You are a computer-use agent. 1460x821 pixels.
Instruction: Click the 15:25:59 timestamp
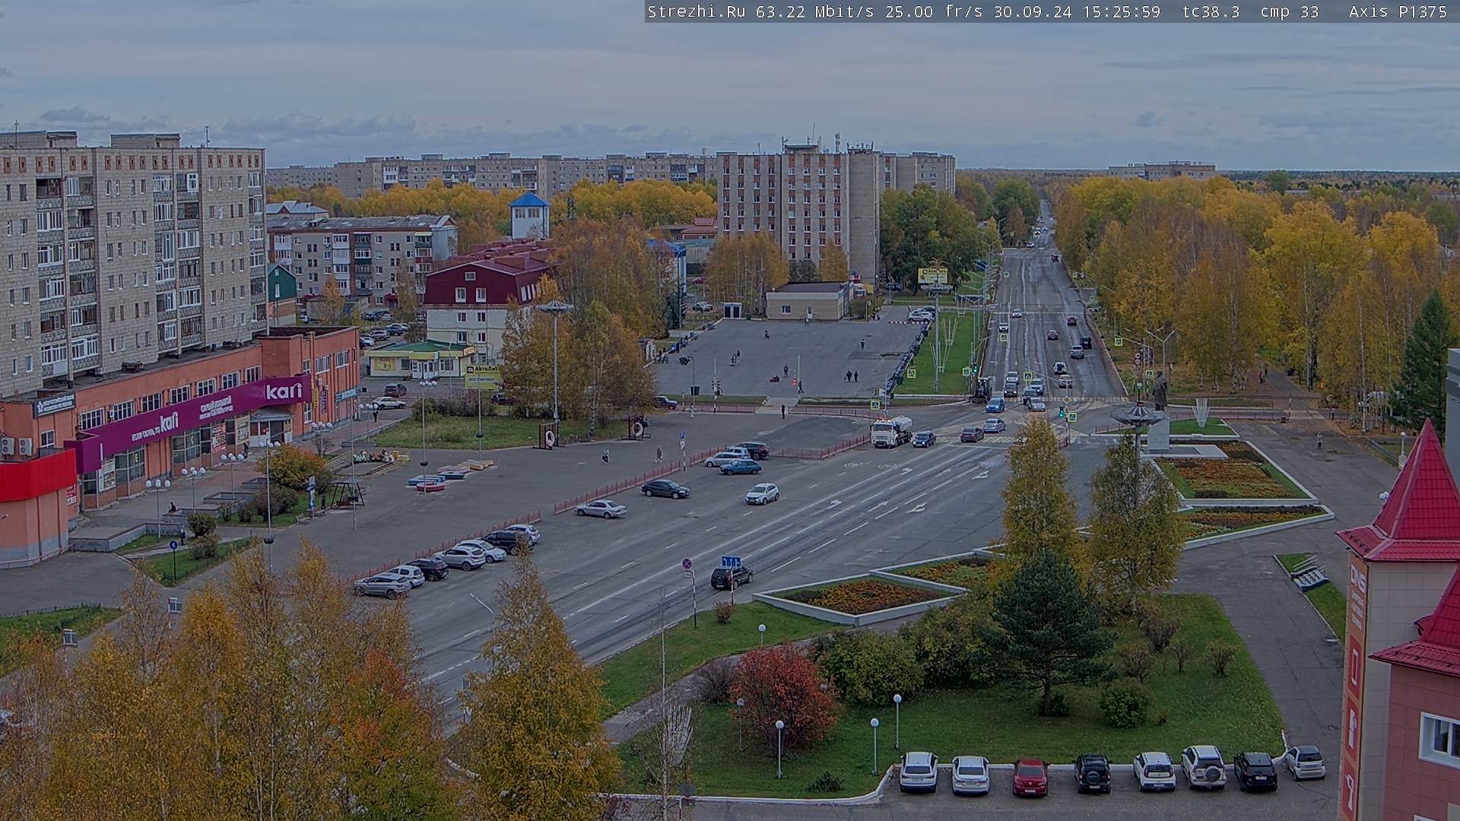[x=1121, y=11]
